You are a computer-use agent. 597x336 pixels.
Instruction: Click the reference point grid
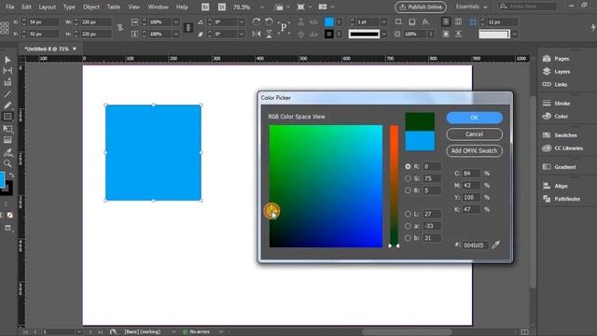(x=5, y=28)
